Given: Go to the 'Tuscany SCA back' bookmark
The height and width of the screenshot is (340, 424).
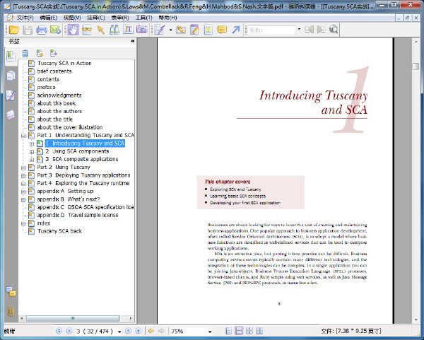Looking at the screenshot, I should [x=59, y=231].
